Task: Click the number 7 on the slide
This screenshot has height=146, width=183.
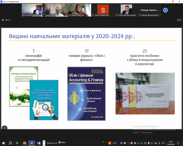Action: click(x=34, y=51)
